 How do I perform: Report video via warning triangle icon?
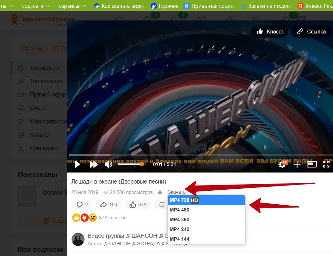click(160, 192)
